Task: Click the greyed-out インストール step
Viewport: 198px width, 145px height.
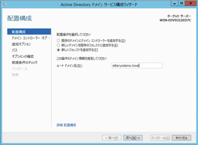Action: (x=19, y=69)
